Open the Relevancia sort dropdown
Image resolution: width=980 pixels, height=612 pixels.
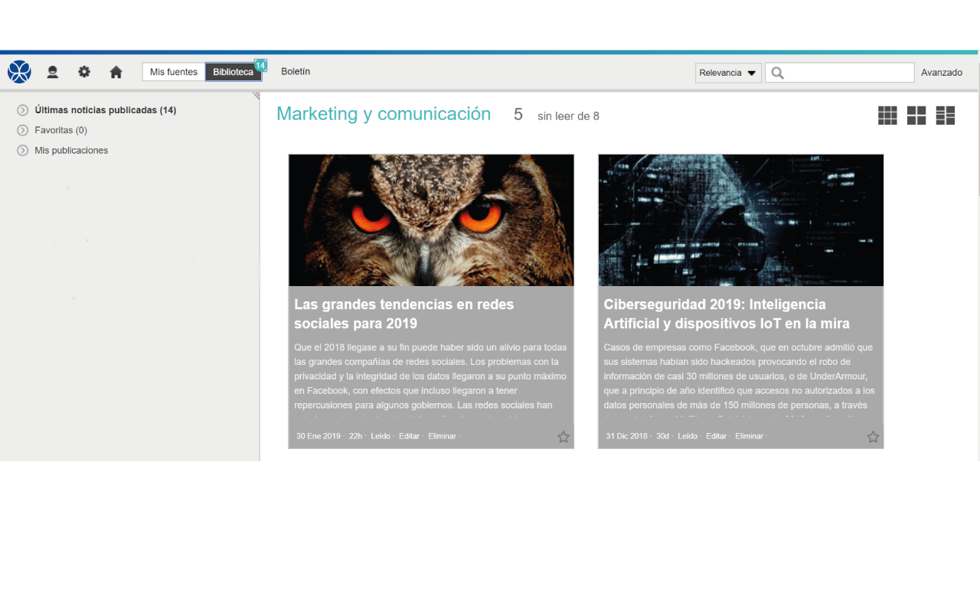point(728,73)
